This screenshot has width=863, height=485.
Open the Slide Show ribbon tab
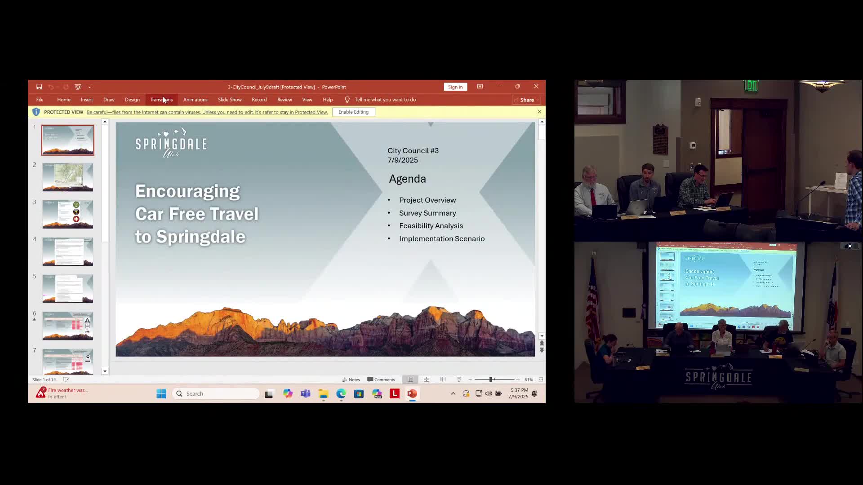tap(230, 100)
